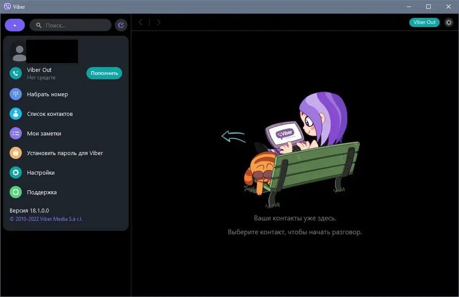Viewport: 459px width, 297px height.
Task: Maximize the Viber window
Action: coord(428,6)
